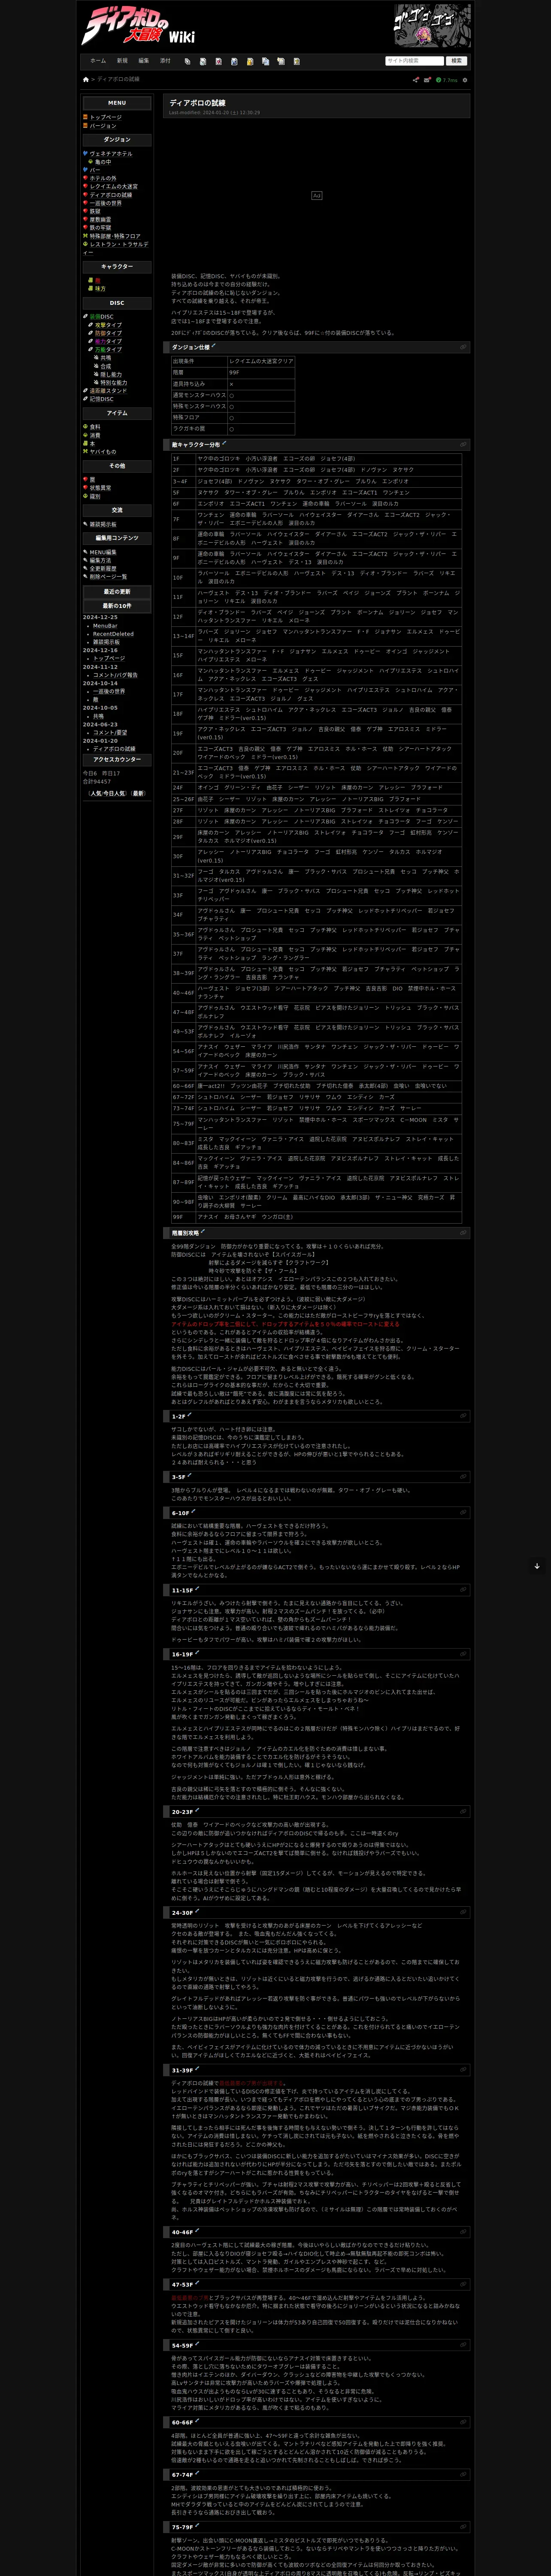Viewport: 551px width, 2576px height.
Task: Open 防御タイプ under 装備DISC
Action: 108,333
